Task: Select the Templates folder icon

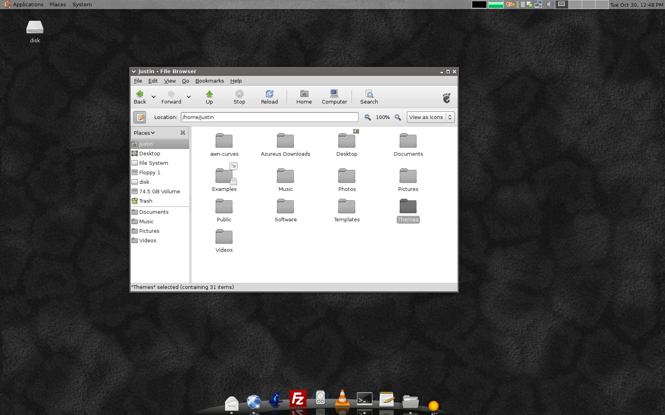Action: pos(347,210)
